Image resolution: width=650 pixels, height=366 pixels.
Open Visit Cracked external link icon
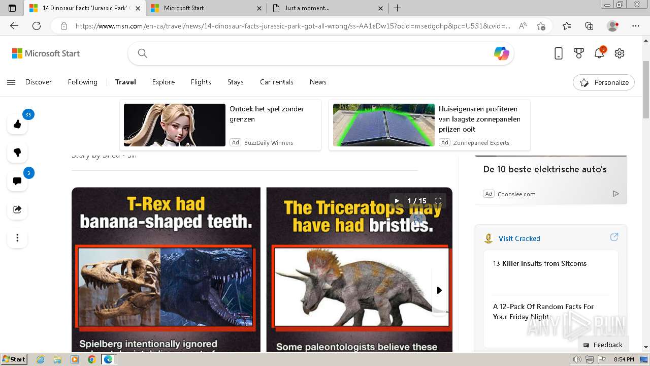coord(614,237)
